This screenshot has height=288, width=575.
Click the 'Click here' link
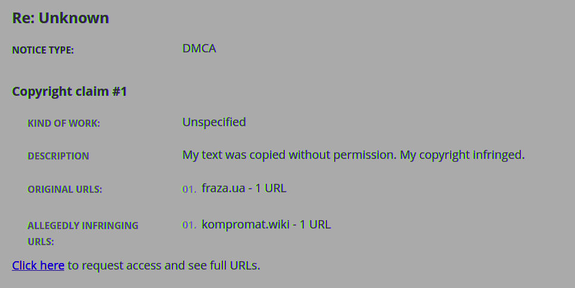[38, 265]
